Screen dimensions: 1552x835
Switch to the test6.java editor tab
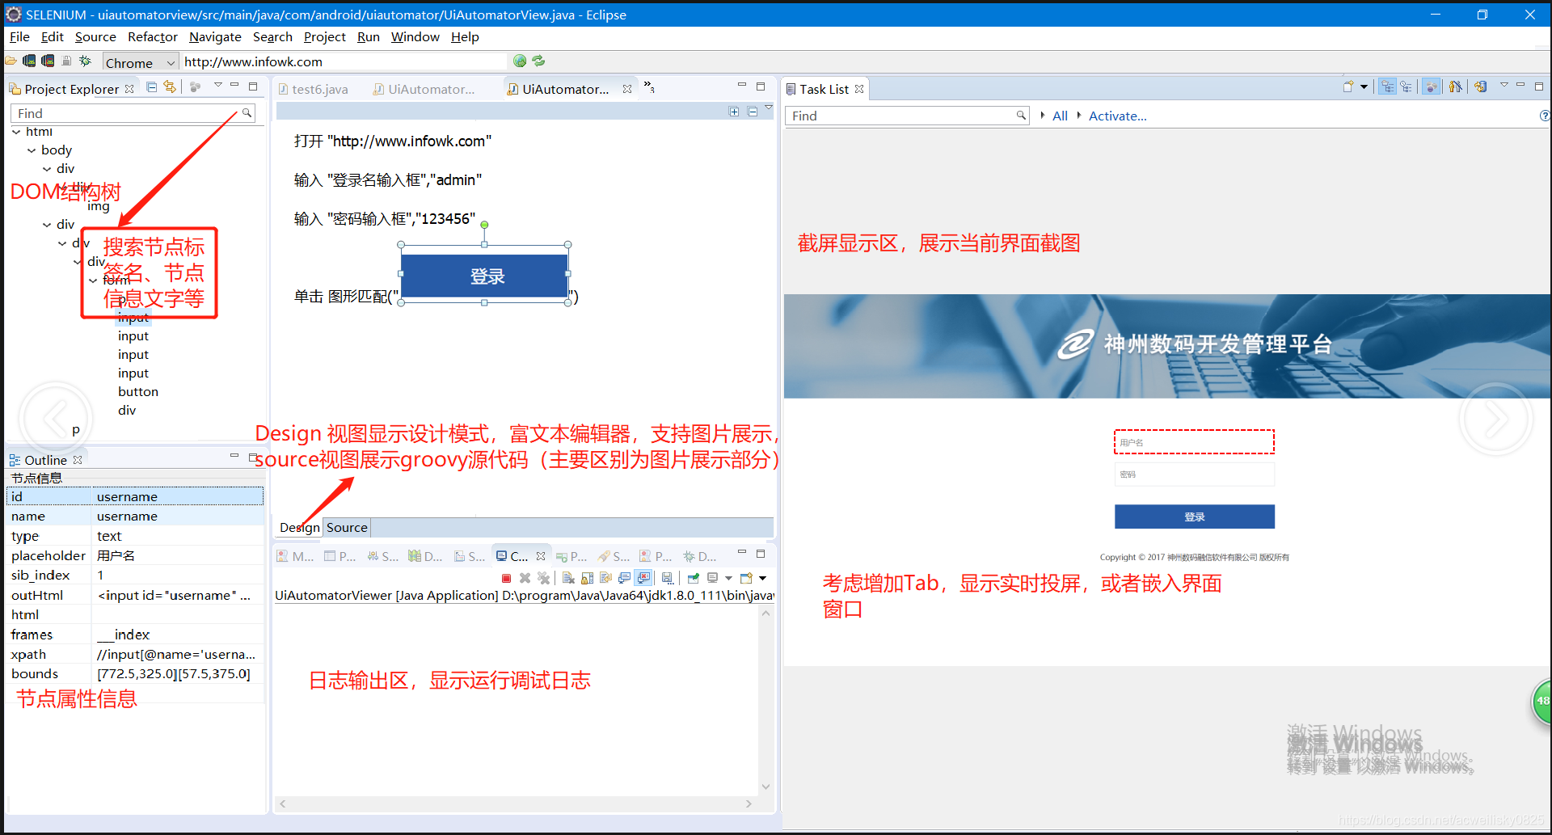314,89
